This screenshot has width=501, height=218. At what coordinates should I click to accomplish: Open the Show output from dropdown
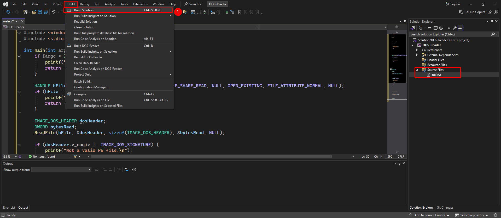[61, 170]
